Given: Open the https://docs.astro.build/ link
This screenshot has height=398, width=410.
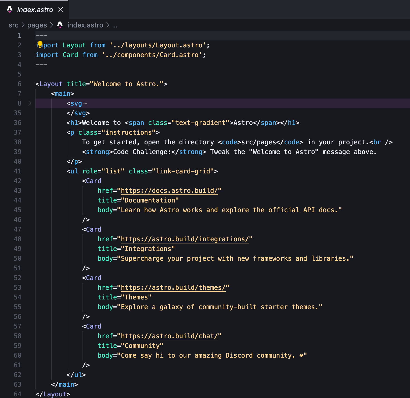Looking at the screenshot, I should tap(169, 191).
